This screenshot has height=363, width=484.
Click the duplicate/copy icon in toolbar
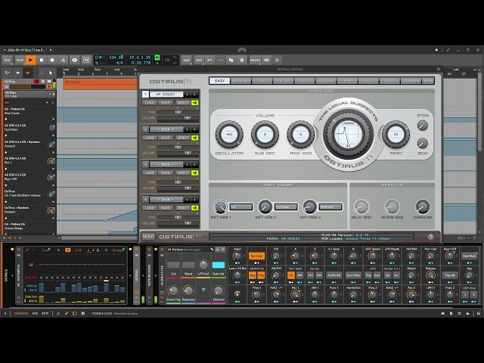231,60
